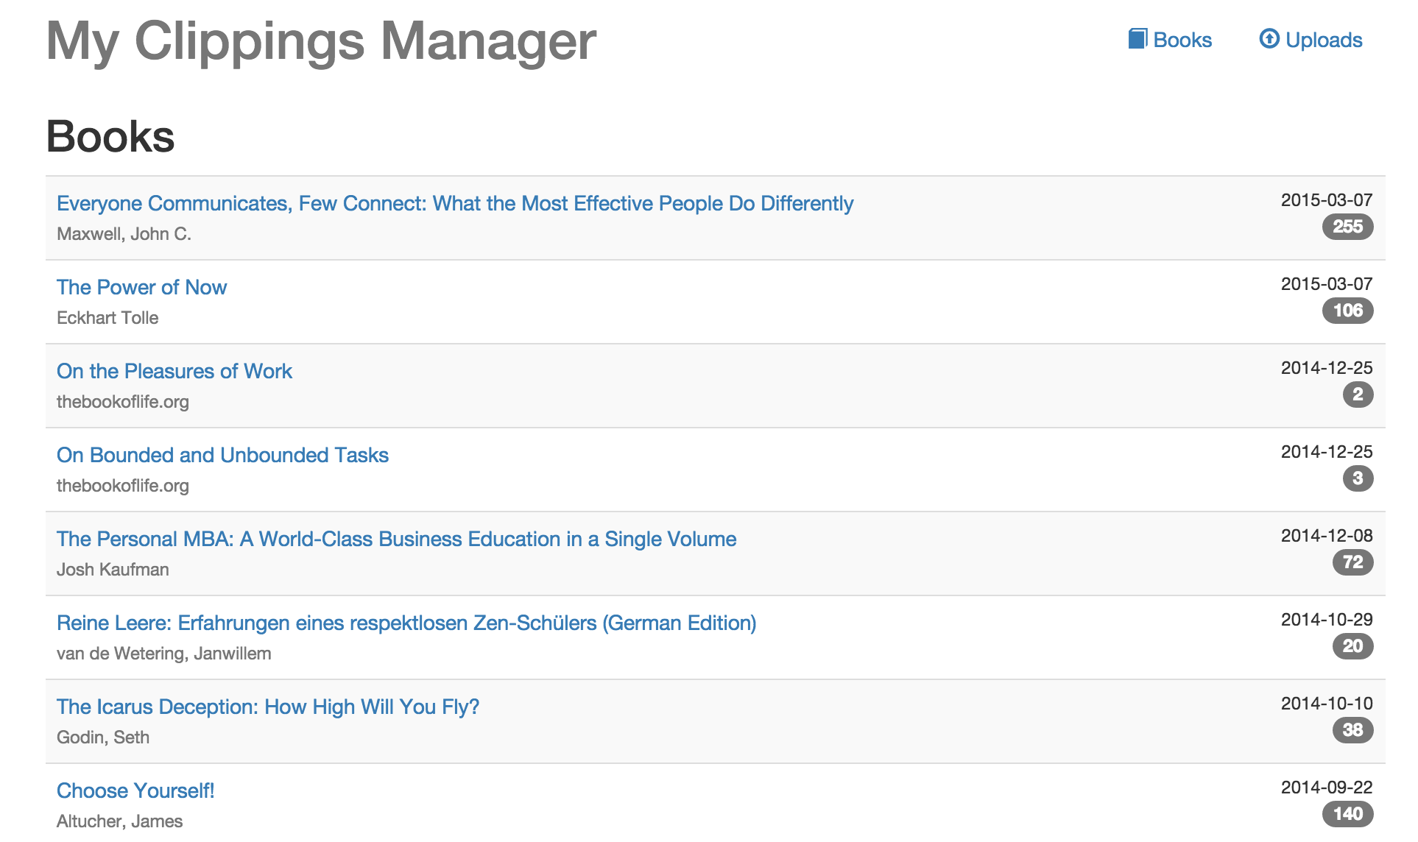The image size is (1418, 842).
Task: Open "The Power of Now" book
Action: pos(141,287)
